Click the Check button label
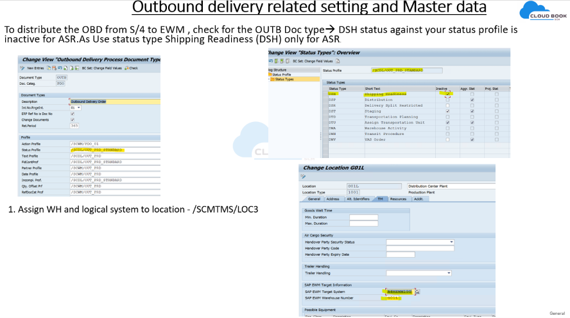Screen dimensions: 570x318 pyautogui.click(x=134, y=68)
